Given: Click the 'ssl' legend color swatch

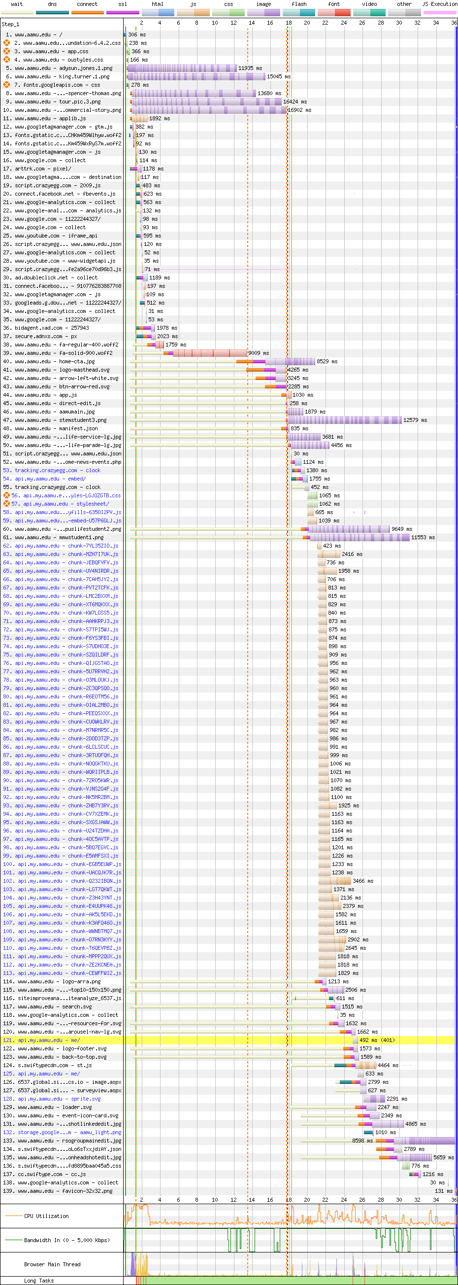Looking at the screenshot, I should click(123, 12).
